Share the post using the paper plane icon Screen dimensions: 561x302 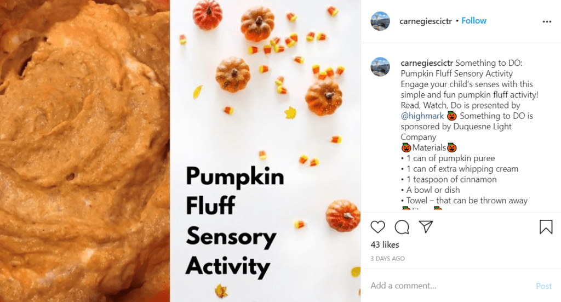426,227
